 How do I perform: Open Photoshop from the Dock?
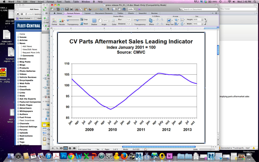click(64, 156)
